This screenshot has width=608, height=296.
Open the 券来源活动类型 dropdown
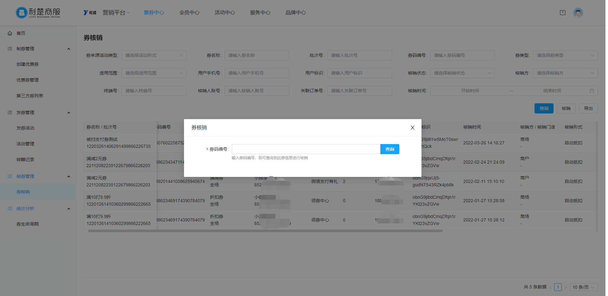pos(154,55)
